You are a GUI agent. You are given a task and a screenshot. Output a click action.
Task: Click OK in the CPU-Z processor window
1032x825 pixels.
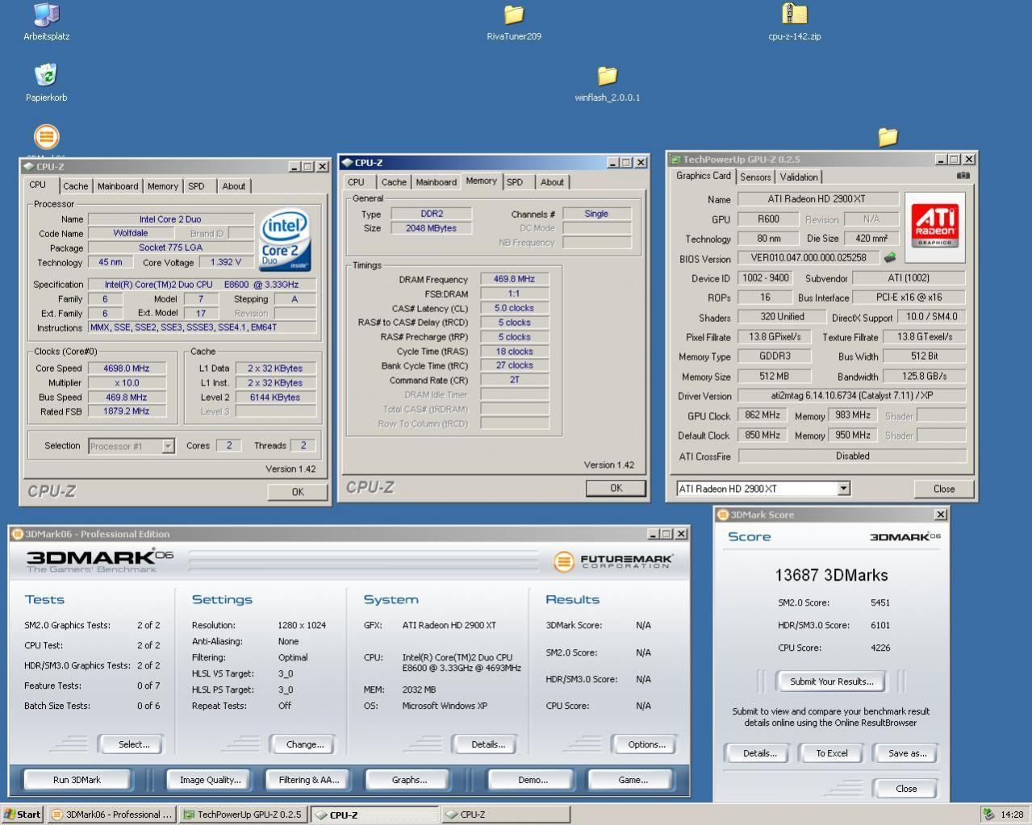298,492
